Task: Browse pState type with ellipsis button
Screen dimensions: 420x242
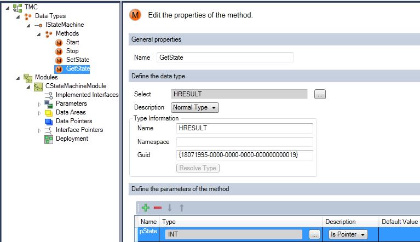Action: click(x=314, y=234)
